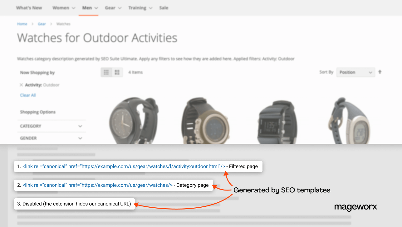
Task: Switch to grid view mode
Action: [106, 72]
